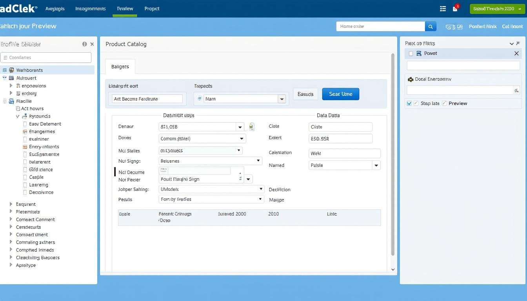Click the Sear Ume button
This screenshot has height=301, width=527.
coord(340,94)
